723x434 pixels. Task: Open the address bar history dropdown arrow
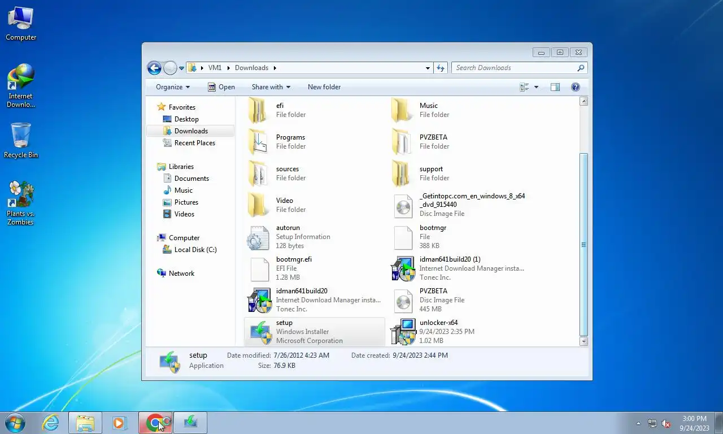pos(428,68)
